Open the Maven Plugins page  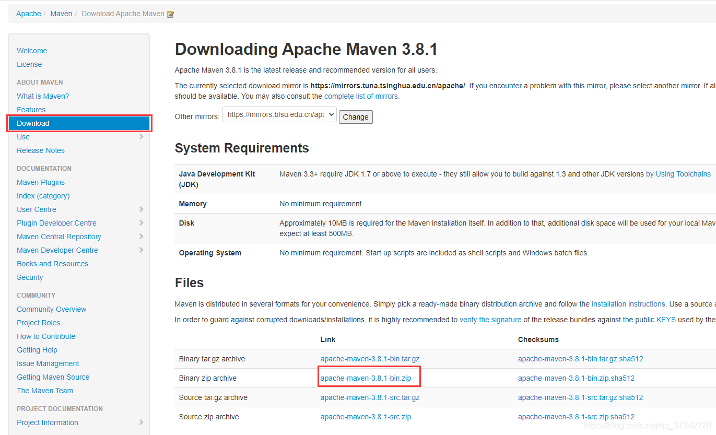tap(41, 182)
